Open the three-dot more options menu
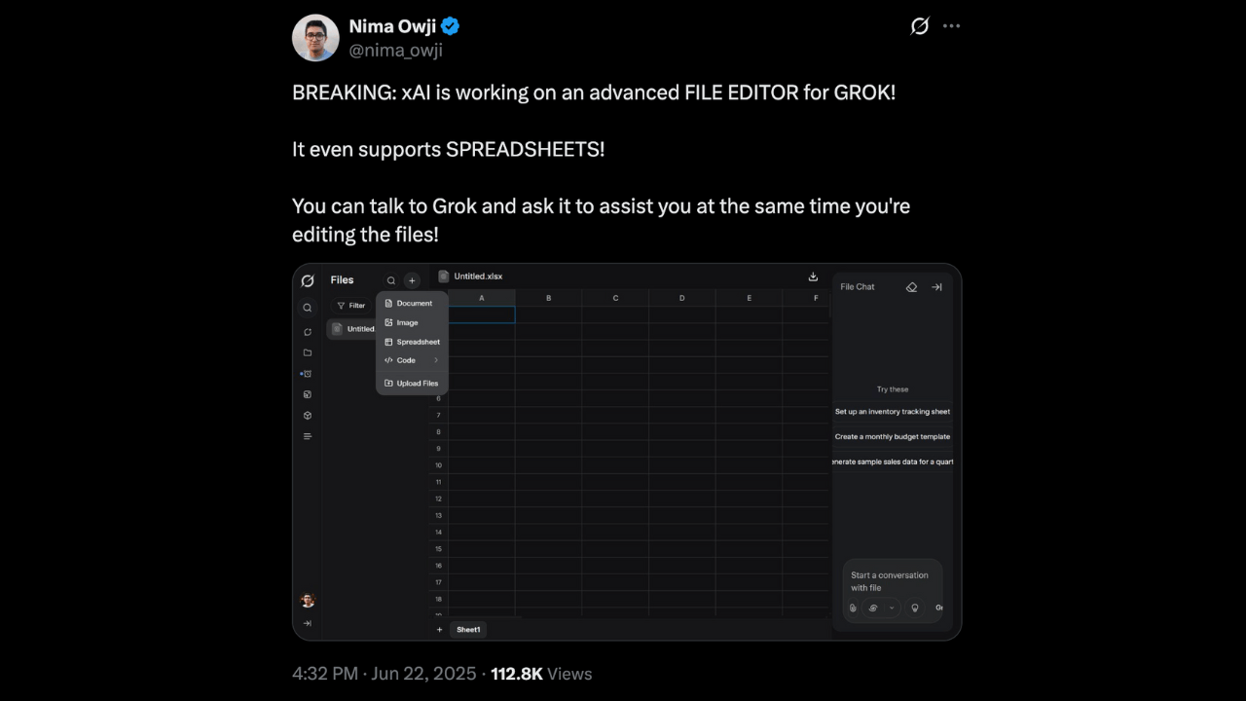The height and width of the screenshot is (701, 1246). coord(951,26)
